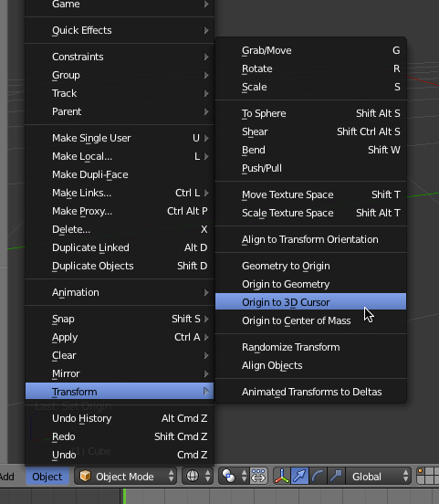The image size is (439, 504).
Task: Open Make Links... submenu
Action: (x=120, y=193)
